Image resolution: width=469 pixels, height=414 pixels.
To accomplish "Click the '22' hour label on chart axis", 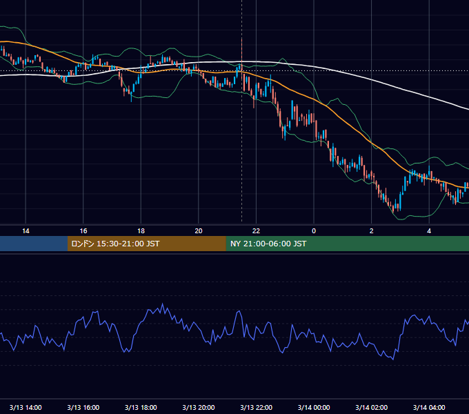I will click(256, 231).
